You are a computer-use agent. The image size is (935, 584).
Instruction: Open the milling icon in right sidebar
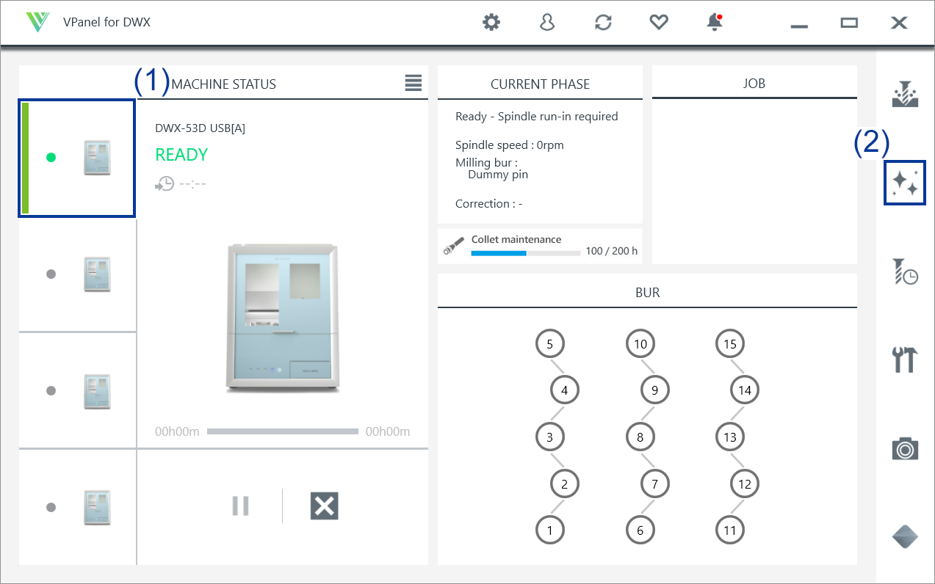[x=905, y=94]
